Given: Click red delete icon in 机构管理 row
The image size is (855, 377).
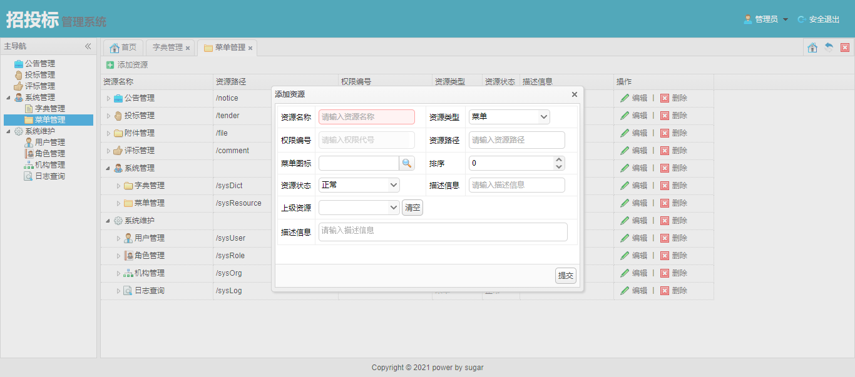Looking at the screenshot, I should (x=665, y=273).
